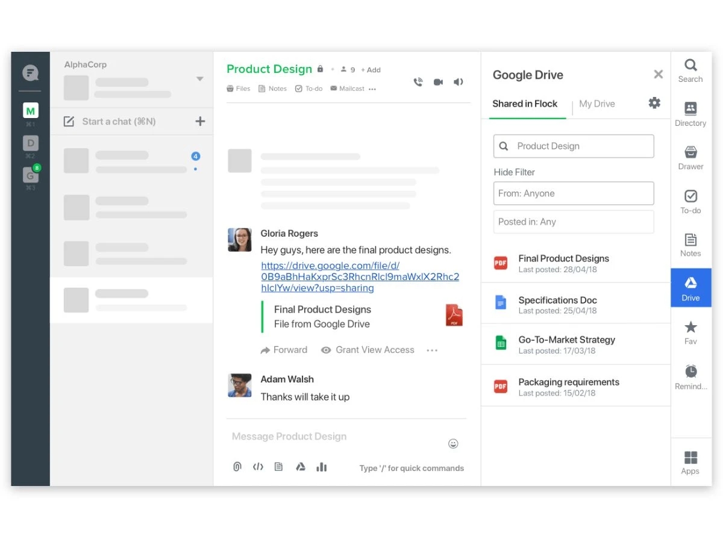Select the Drive app in sidebar

[691, 288]
